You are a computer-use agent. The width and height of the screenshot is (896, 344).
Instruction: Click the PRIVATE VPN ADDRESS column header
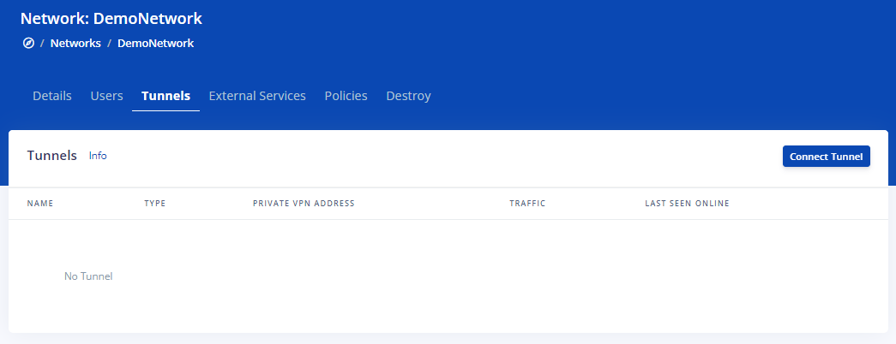pos(304,204)
